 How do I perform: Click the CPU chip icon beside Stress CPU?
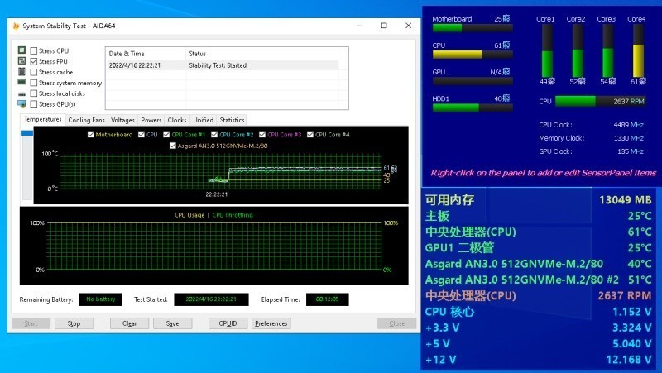[22, 50]
